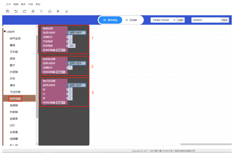The image size is (245, 156).
Task: Click the save (floppy disk) toolbar icon
Action: coord(7,11)
